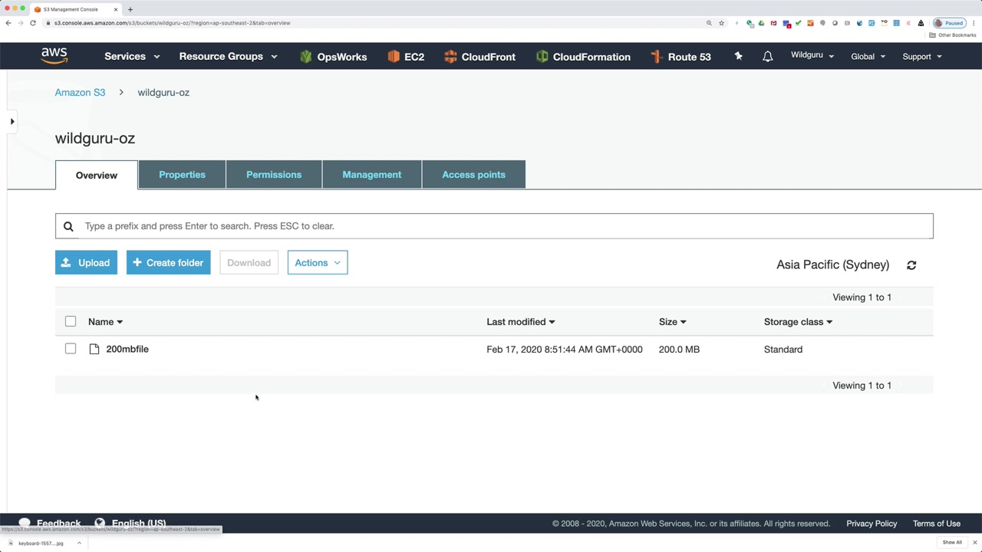Screen dimensions: 982x552
Task: Sort objects by Name column
Action: click(105, 322)
